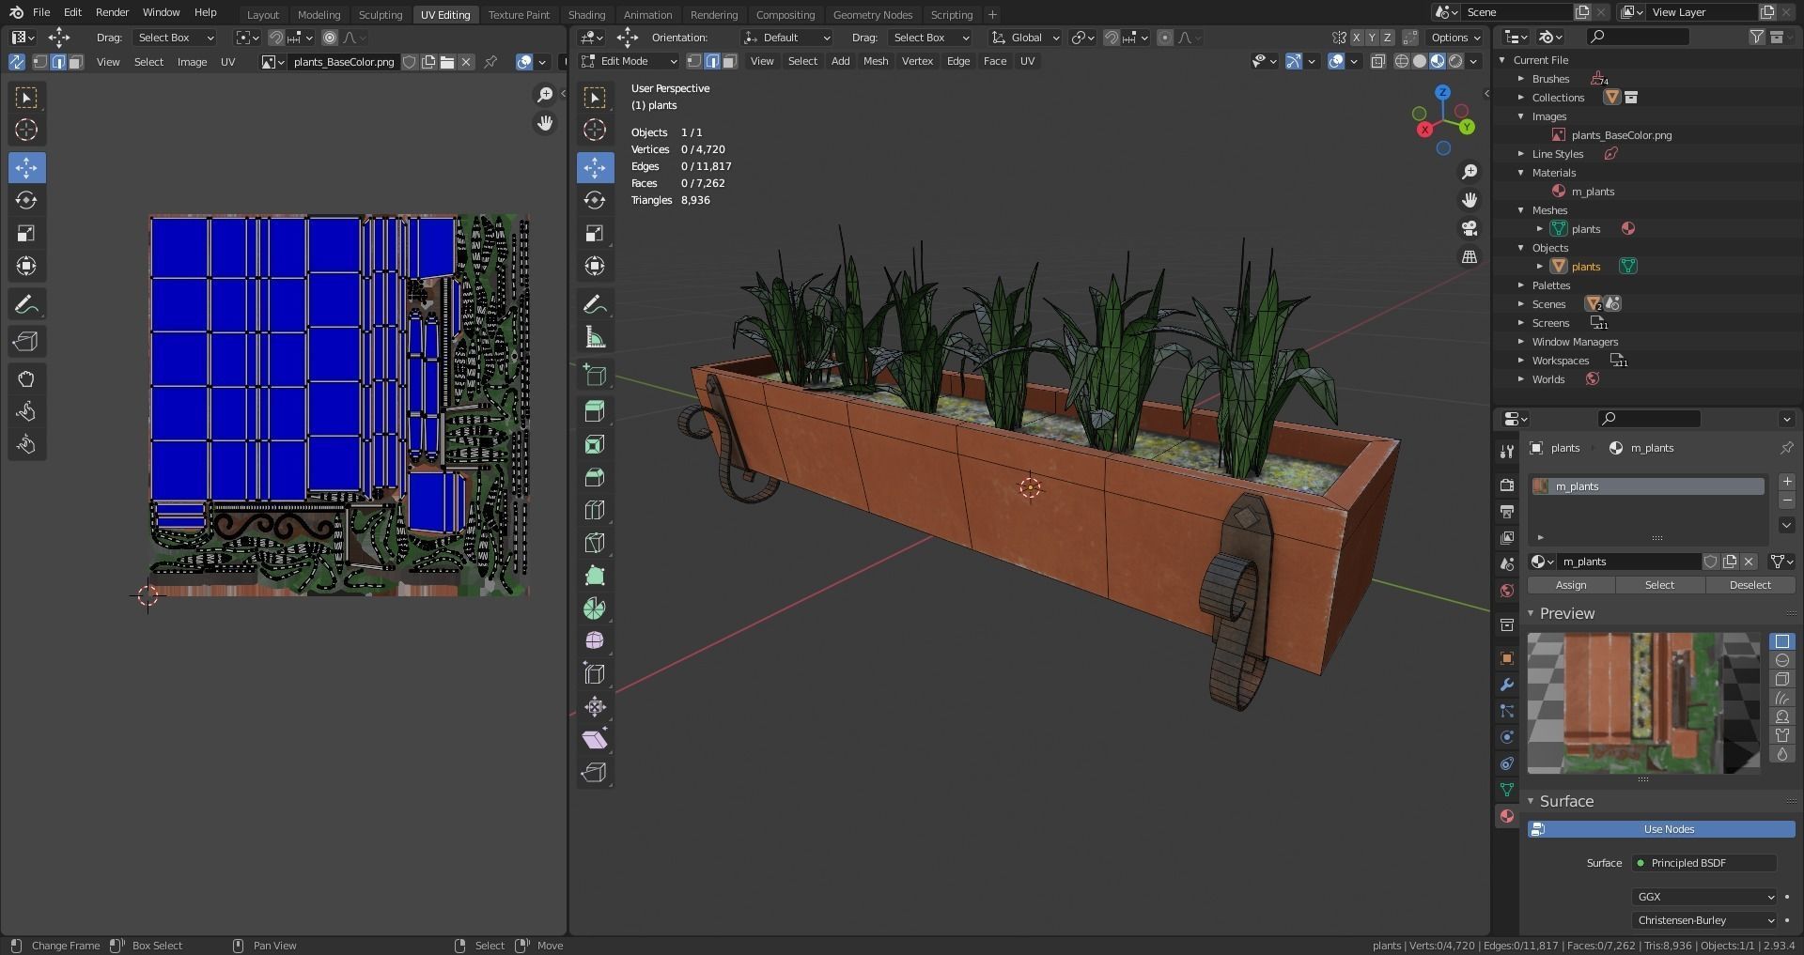1804x955 pixels.
Task: Select the Pinch tool in UV editor
Action: click(26, 445)
